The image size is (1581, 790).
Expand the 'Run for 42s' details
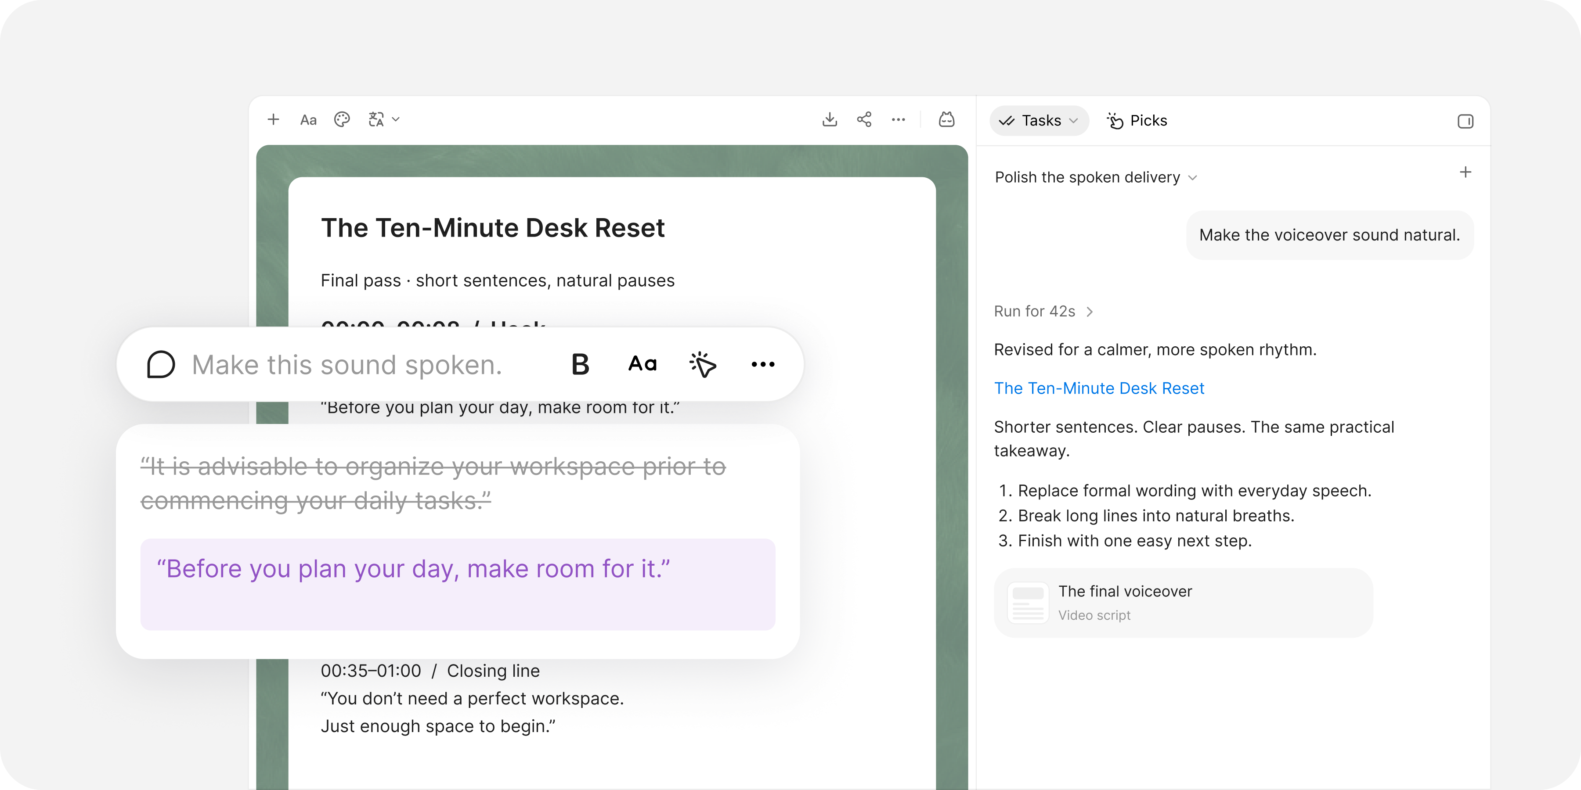(1043, 312)
